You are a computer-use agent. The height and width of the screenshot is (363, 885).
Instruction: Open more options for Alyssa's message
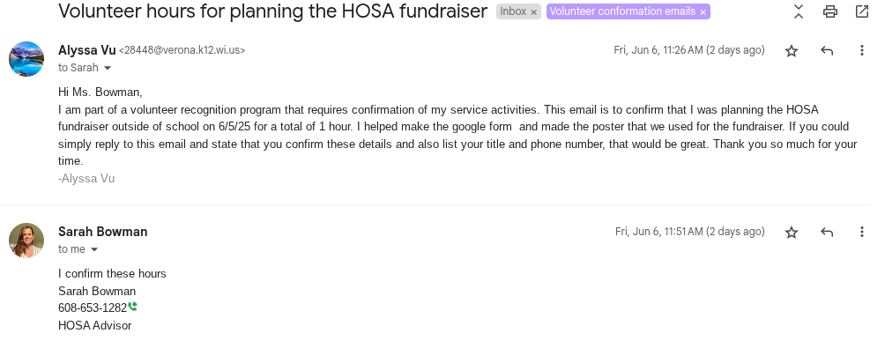point(861,51)
